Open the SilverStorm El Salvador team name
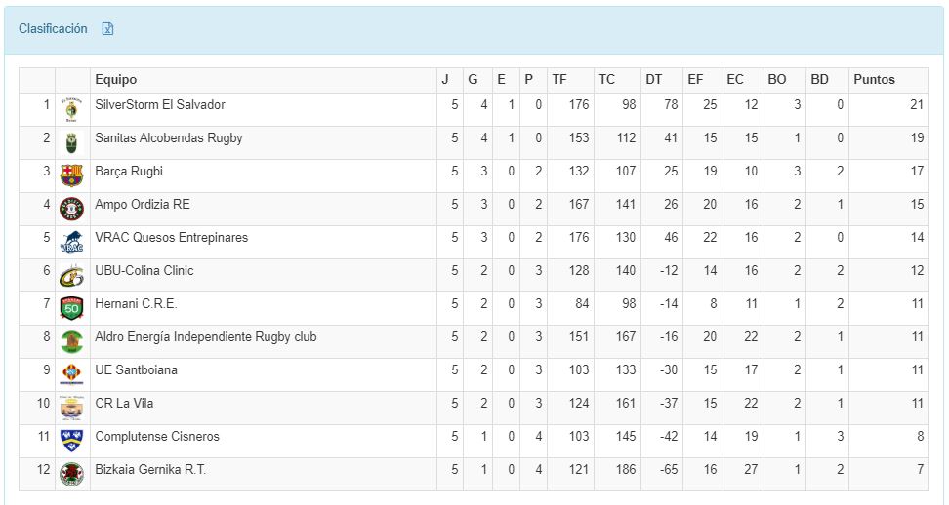This screenshot has height=505, width=949. (x=160, y=105)
